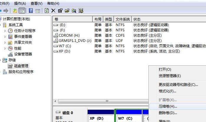206x122 pixels.
Task: Open the 查看(V) menu
Action: (x=36, y=4)
